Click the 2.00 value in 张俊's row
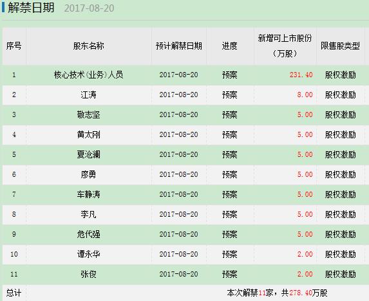Viewport: 369px width, 301px height. [x=305, y=274]
